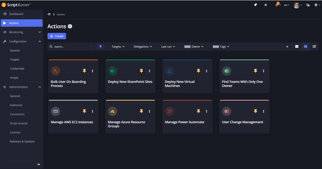Open Authorize under Administration
This screenshot has height=169, width=322.
pyautogui.click(x=16, y=105)
